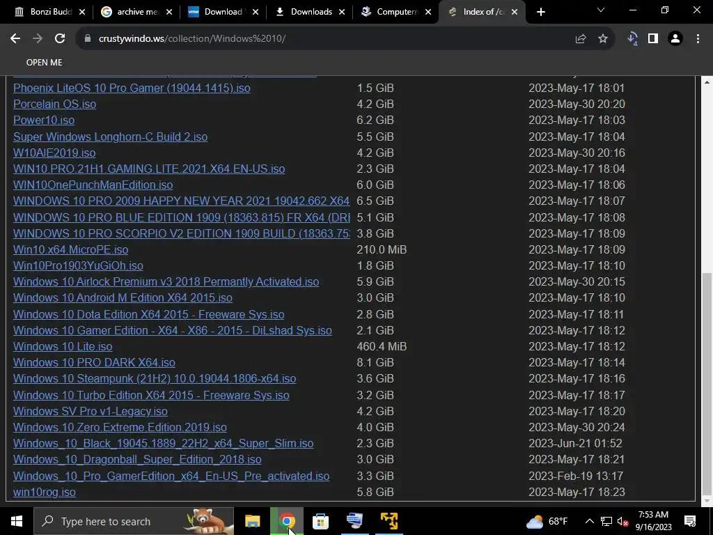Image resolution: width=713 pixels, height=535 pixels.
Task: Click the forward navigation arrow
Action: point(38,39)
